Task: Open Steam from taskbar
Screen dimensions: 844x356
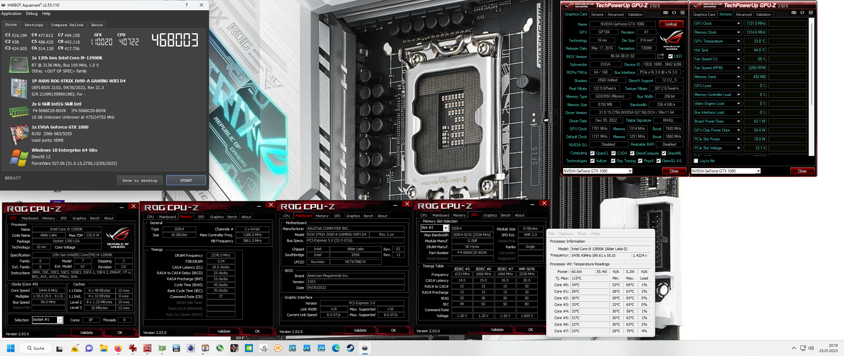Action: [350, 348]
